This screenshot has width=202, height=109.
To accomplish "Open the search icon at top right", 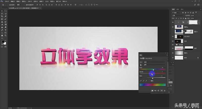I will pyautogui.click(x=195, y=5).
